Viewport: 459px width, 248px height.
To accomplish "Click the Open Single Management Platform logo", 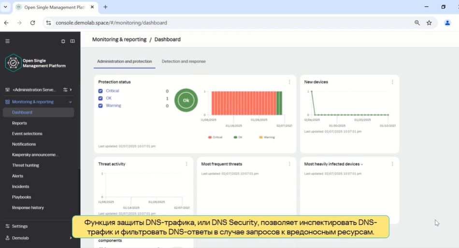I will coord(13,63).
